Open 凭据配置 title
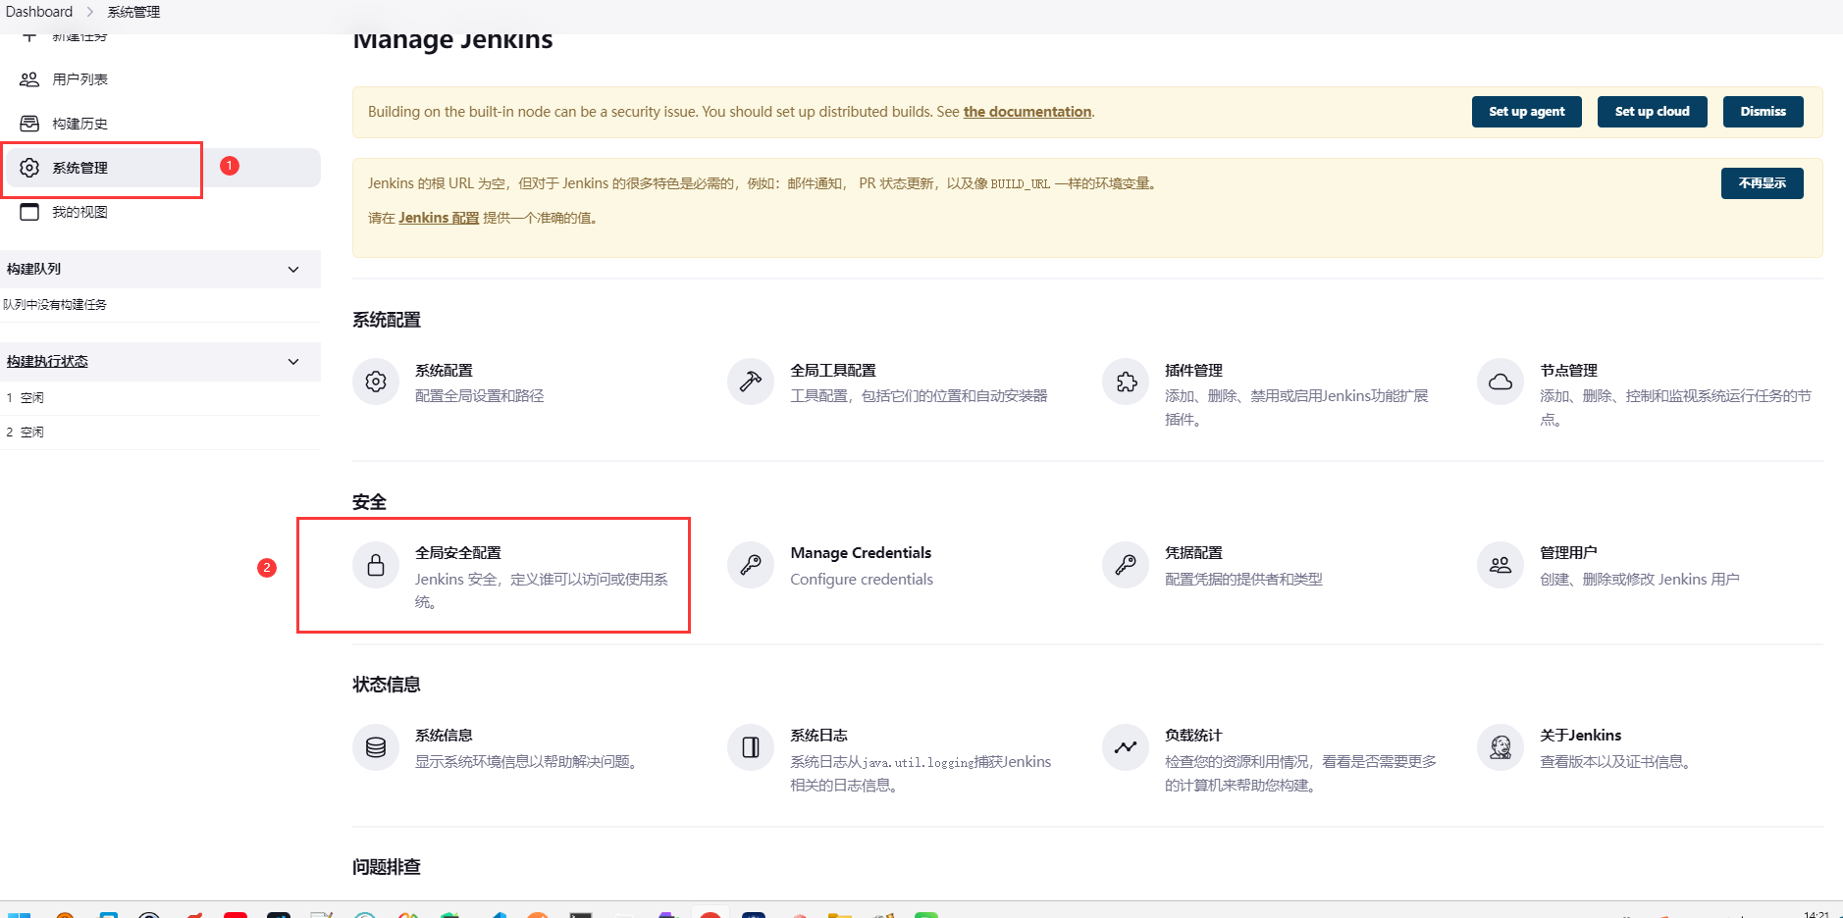The height and width of the screenshot is (918, 1843). click(1193, 553)
